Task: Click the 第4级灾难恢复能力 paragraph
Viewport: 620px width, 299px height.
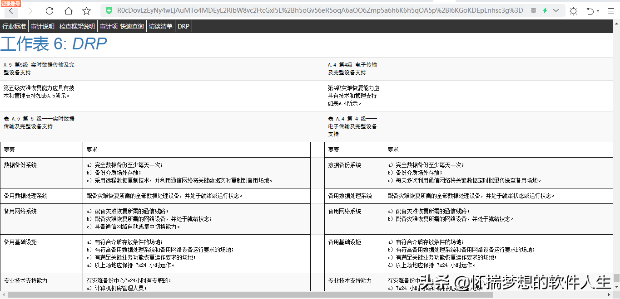Action: (354, 96)
